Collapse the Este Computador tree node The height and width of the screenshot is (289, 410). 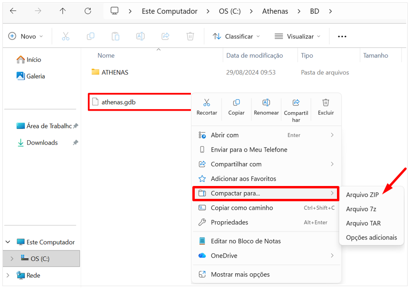(8, 242)
